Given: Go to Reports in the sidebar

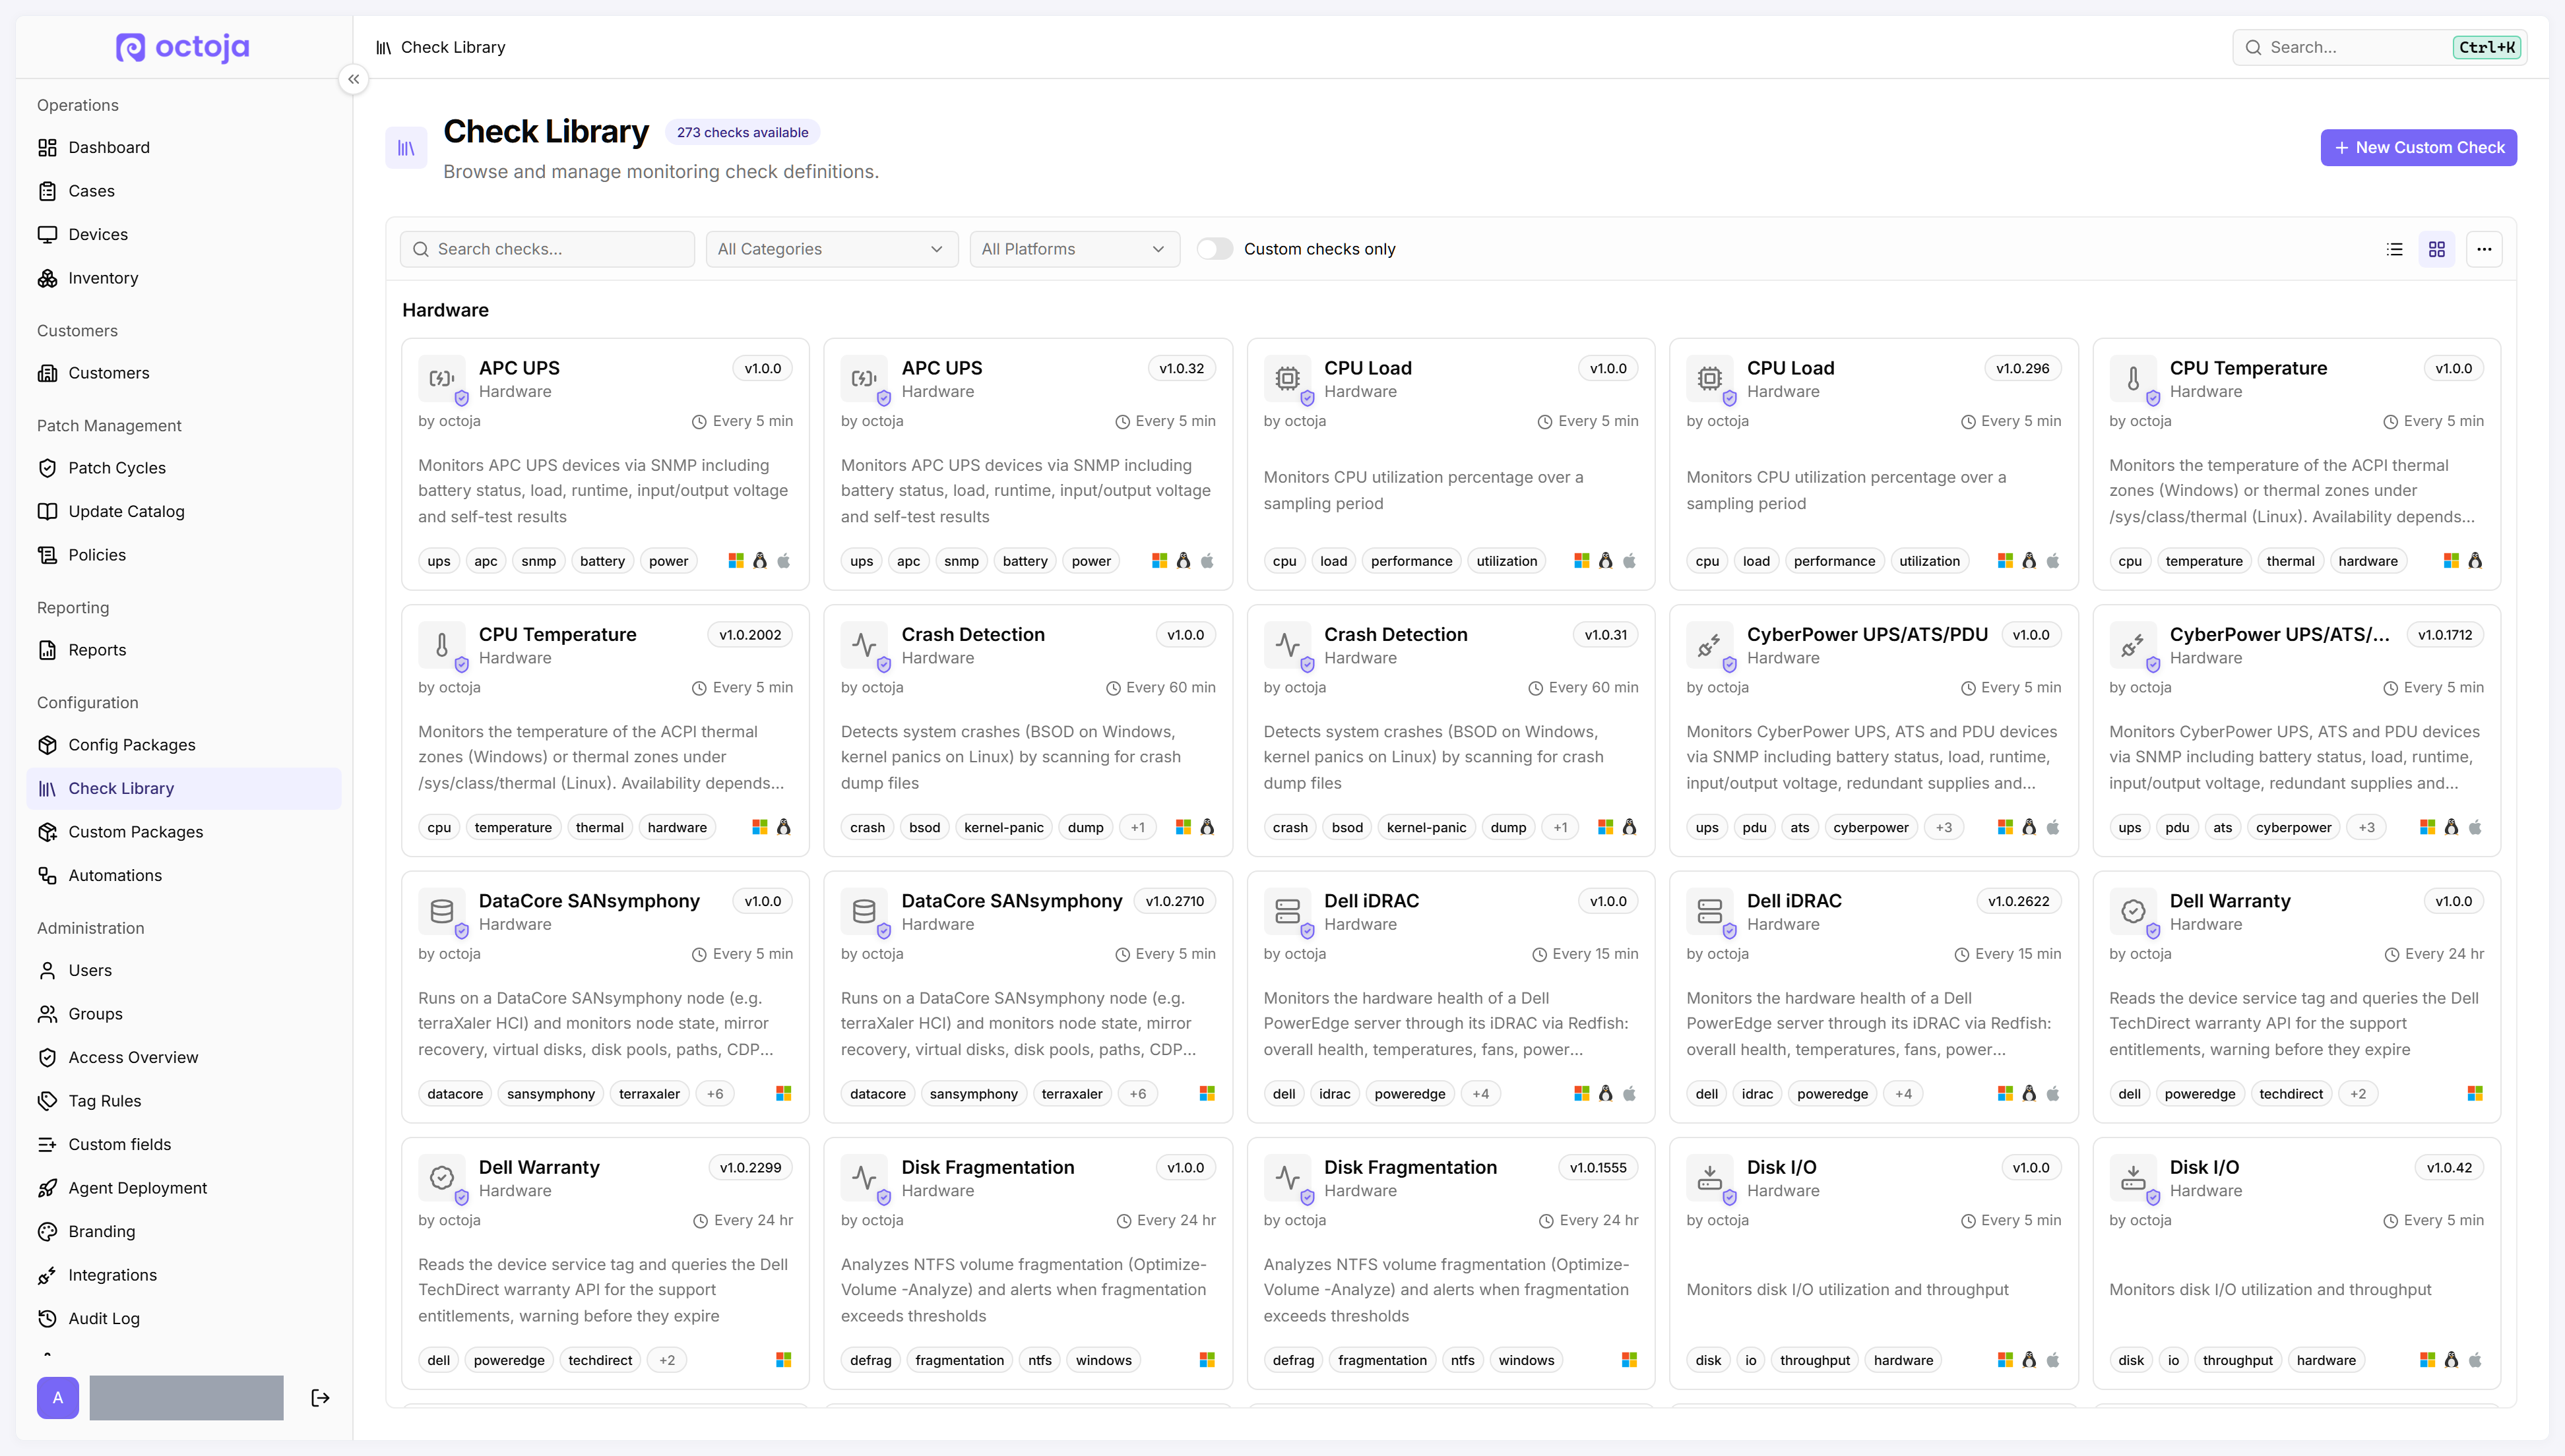Looking at the screenshot, I should pyautogui.click(x=184, y=650).
